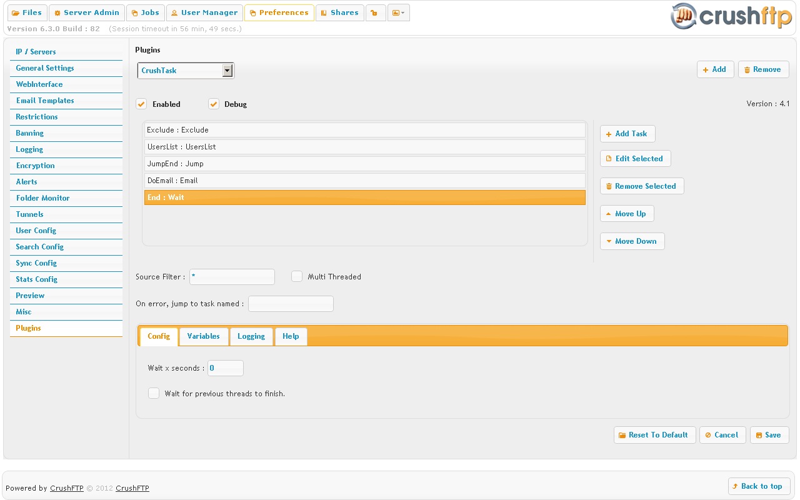The height and width of the screenshot is (500, 800).
Task: Open Email Templates section
Action: coord(66,101)
